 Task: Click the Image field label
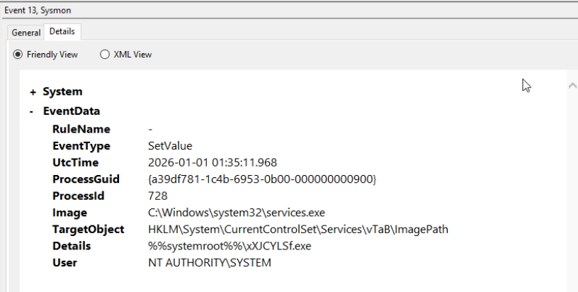(x=69, y=213)
